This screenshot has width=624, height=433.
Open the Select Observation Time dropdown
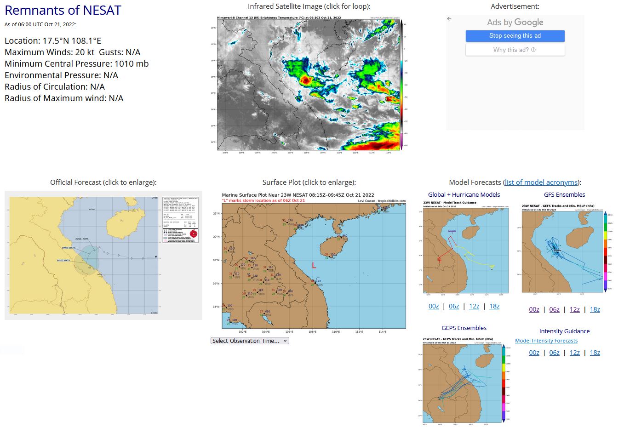pos(250,341)
